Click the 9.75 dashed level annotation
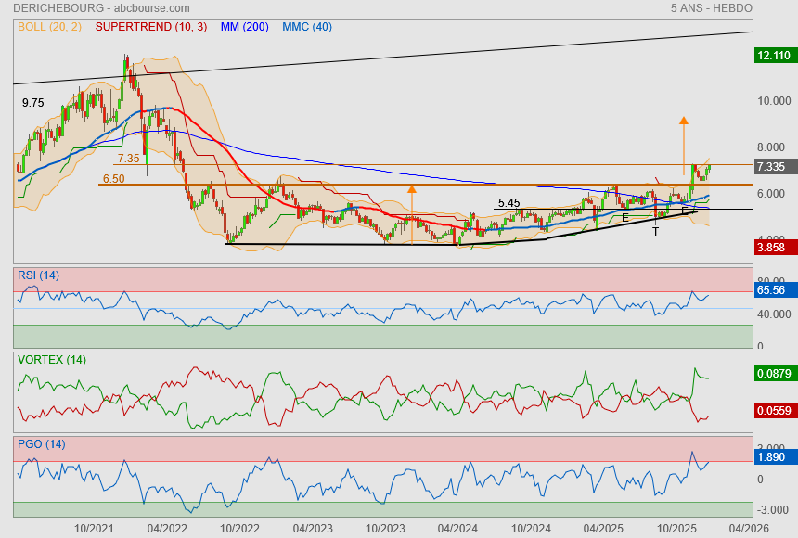 coord(33,103)
